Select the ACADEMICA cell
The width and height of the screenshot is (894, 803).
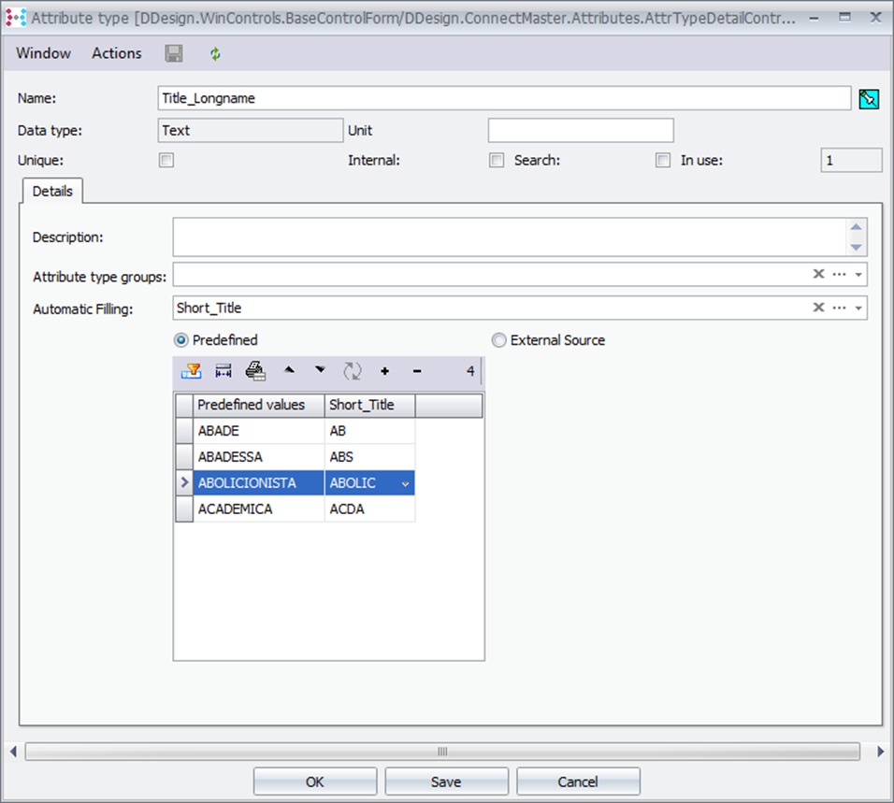[258, 509]
